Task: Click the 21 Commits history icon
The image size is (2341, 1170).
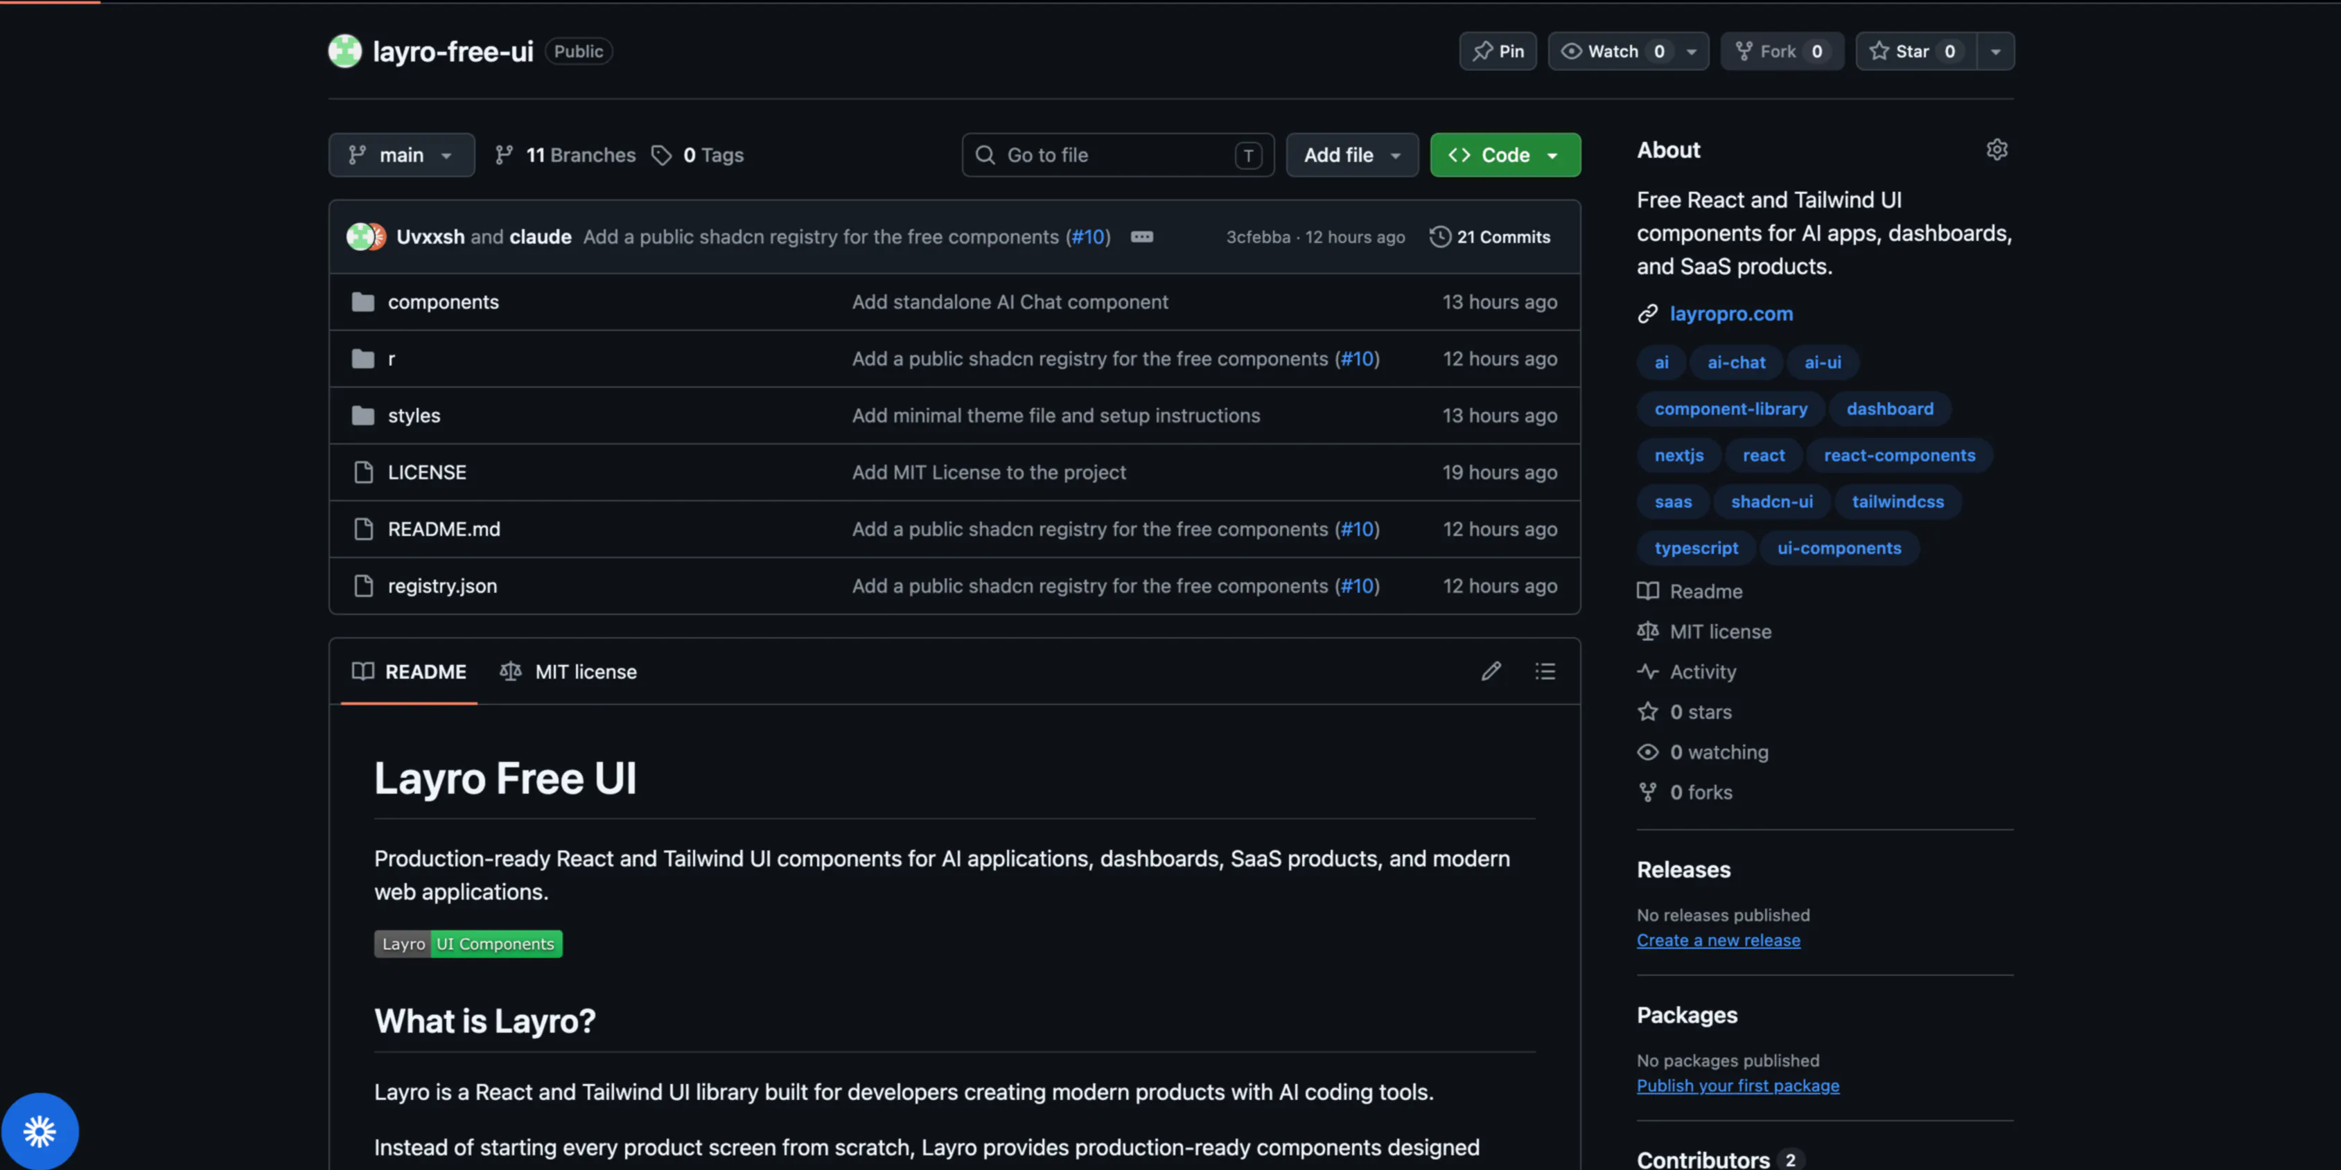Action: (1439, 236)
